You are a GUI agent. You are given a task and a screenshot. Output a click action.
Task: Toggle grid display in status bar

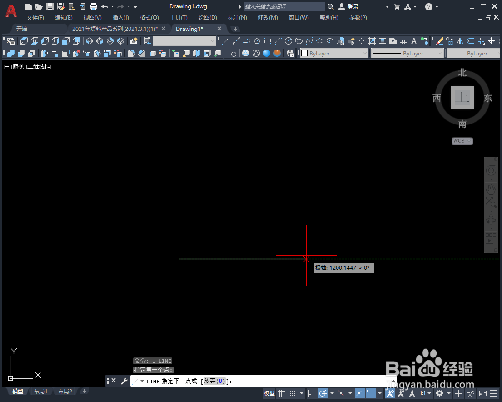281,393
